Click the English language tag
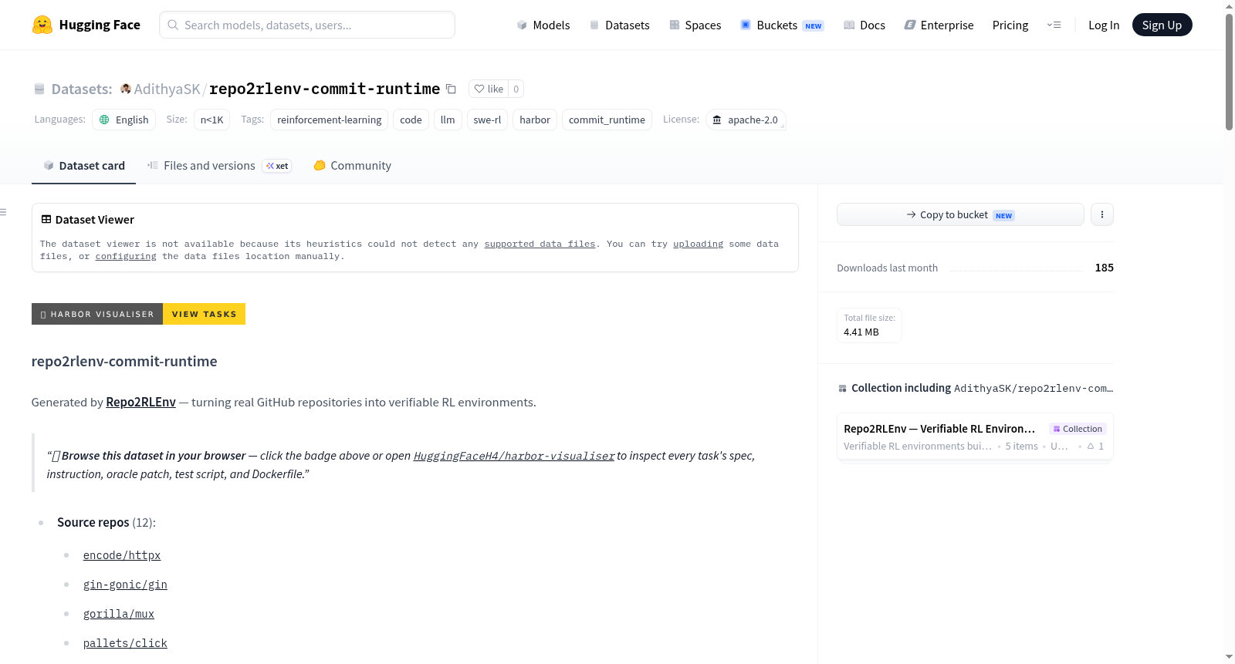The width and height of the screenshot is (1235, 664). pyautogui.click(x=124, y=120)
